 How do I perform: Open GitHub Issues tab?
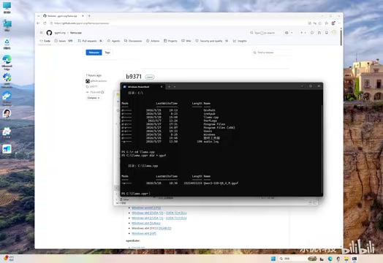point(64,41)
